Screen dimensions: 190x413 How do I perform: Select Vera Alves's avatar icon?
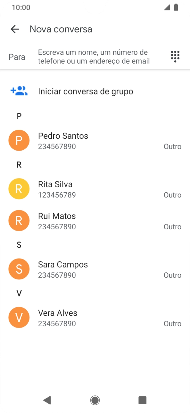click(x=19, y=317)
